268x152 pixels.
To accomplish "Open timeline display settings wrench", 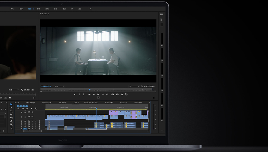I will pos(36,108).
